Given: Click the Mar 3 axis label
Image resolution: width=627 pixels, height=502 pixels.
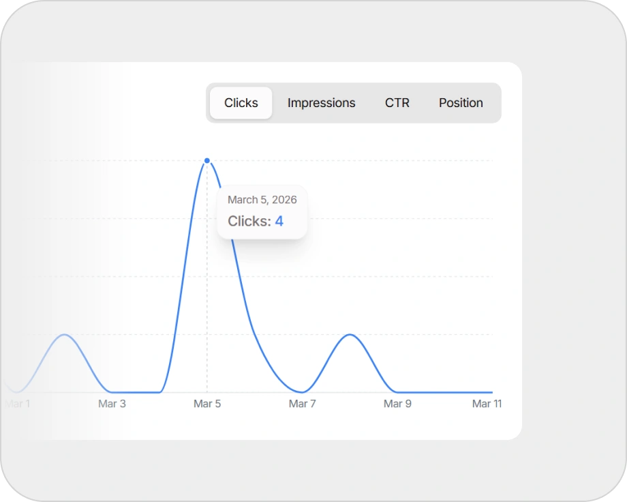Looking at the screenshot, I should tap(112, 404).
